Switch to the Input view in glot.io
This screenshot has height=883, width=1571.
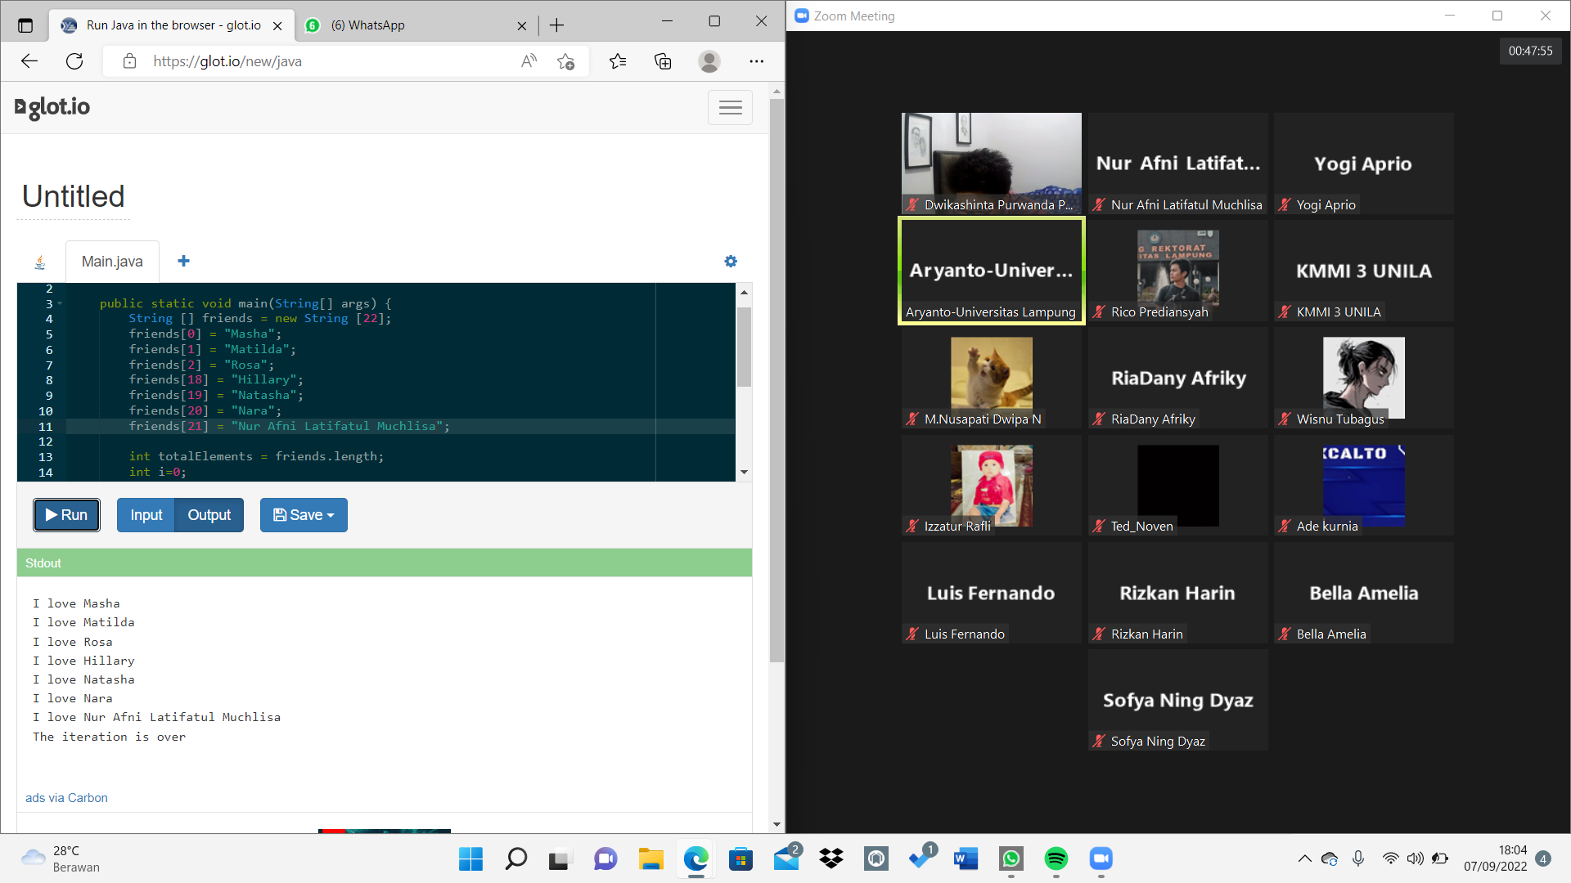(146, 515)
